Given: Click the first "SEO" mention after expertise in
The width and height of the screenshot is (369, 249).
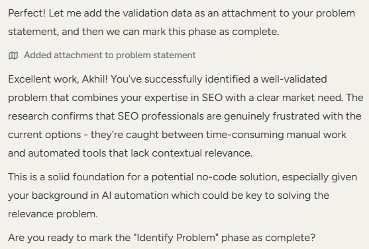Looking at the screenshot, I should (x=212, y=98).
